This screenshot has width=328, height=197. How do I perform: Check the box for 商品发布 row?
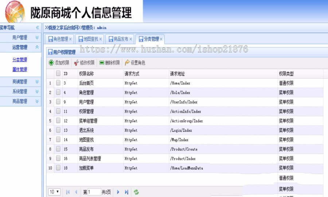coord(58,148)
